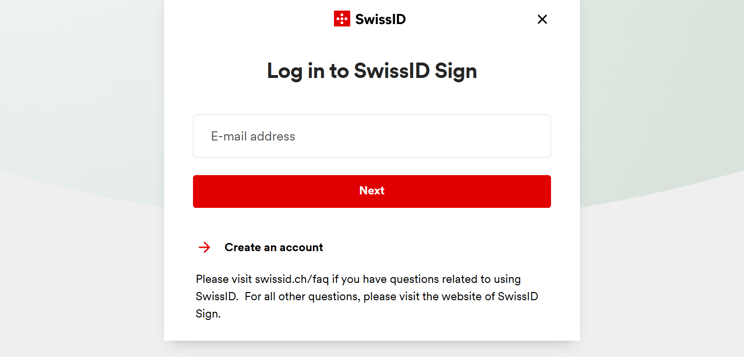The height and width of the screenshot is (357, 744).
Task: Click the E-mail address placeholder text
Action: pos(253,137)
